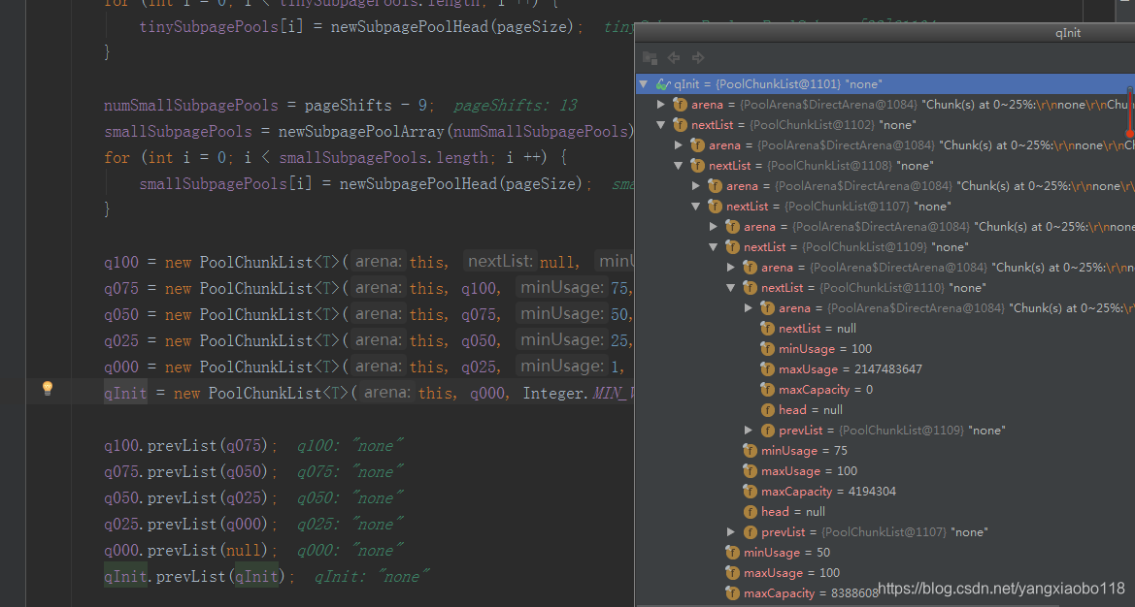Expand prevList PoolChunkList@1109 node
Viewport: 1135px width, 607px height.
[748, 430]
